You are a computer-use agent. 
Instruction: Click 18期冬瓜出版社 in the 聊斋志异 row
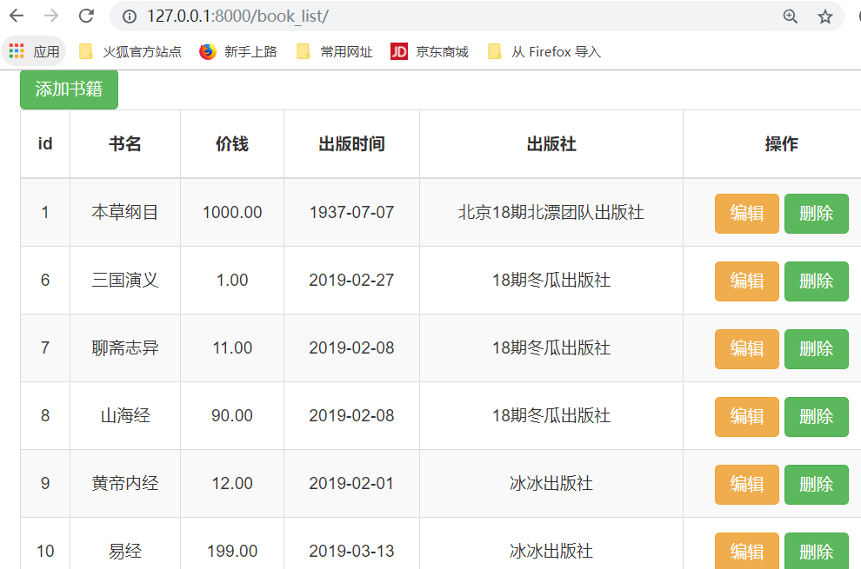click(x=551, y=347)
